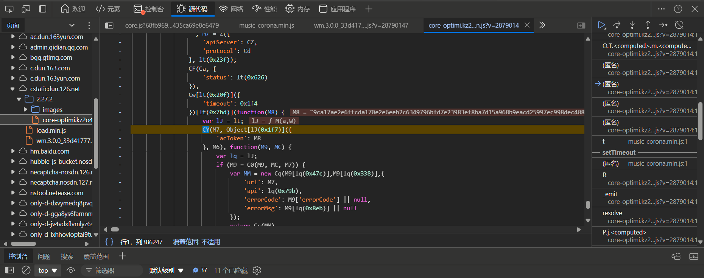Toggle live expression eye icon
The height and width of the screenshot is (278, 704).
pos(71,270)
